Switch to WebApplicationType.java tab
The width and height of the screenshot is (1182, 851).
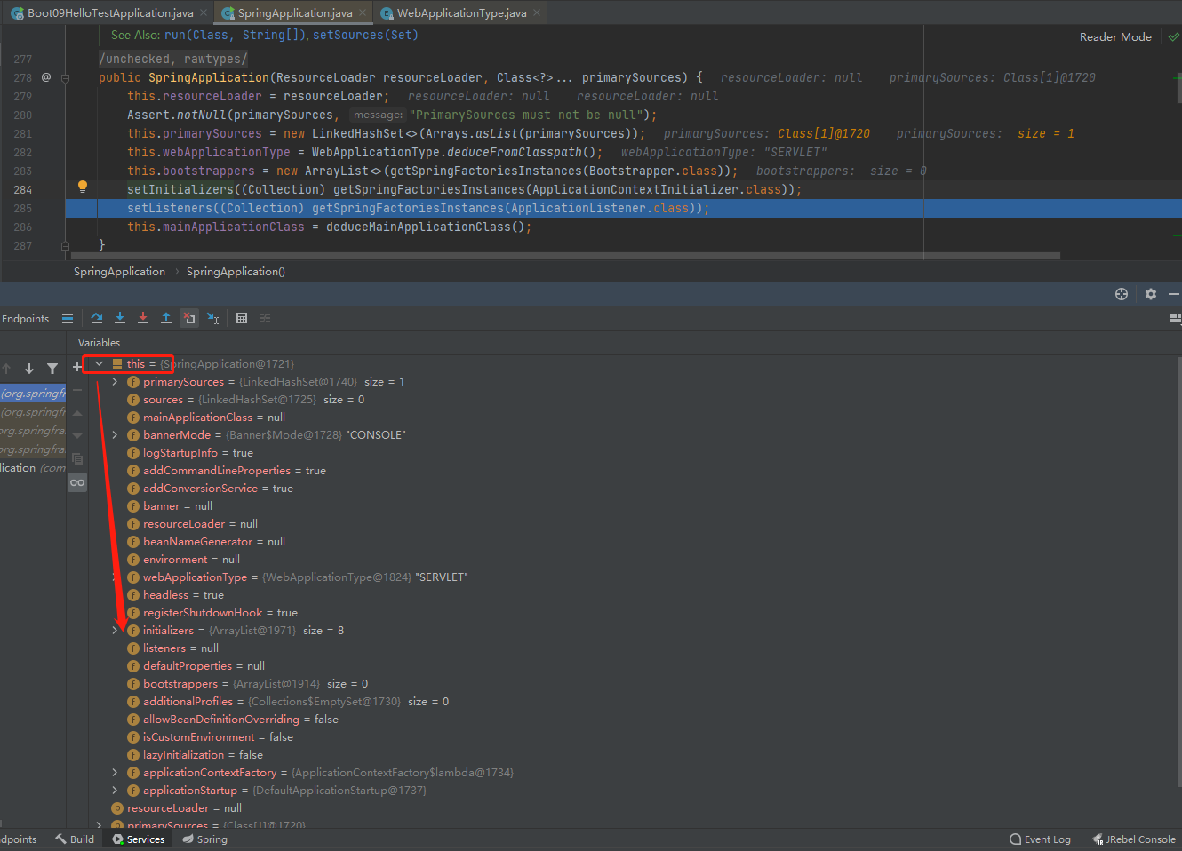462,12
